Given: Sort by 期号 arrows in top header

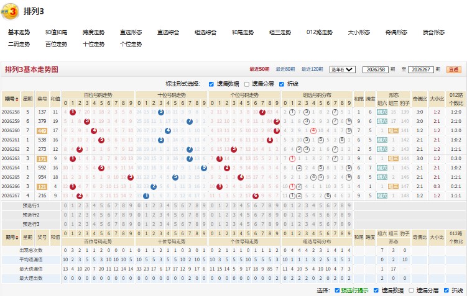Looking at the screenshot, I should [x=17, y=99].
